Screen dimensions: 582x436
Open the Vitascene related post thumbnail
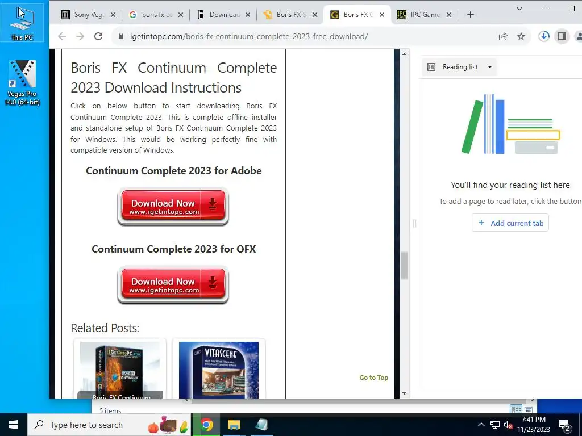coord(219,370)
